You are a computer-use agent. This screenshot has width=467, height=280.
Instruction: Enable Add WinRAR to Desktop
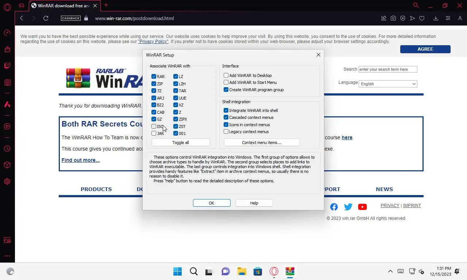(226, 75)
